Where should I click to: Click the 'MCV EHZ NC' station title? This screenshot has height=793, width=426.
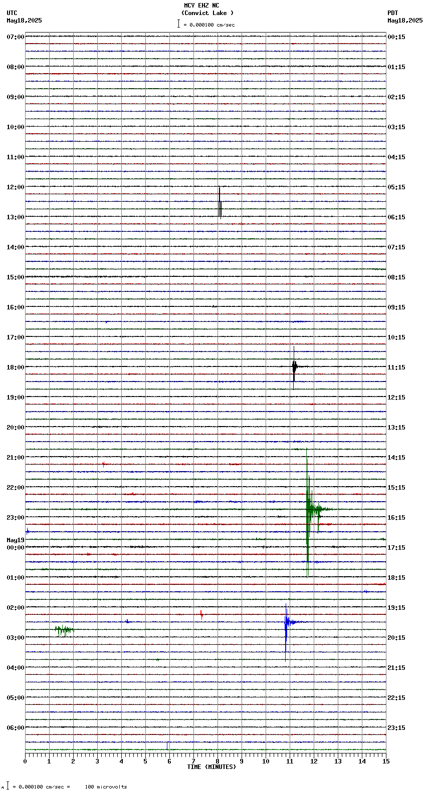201,6
